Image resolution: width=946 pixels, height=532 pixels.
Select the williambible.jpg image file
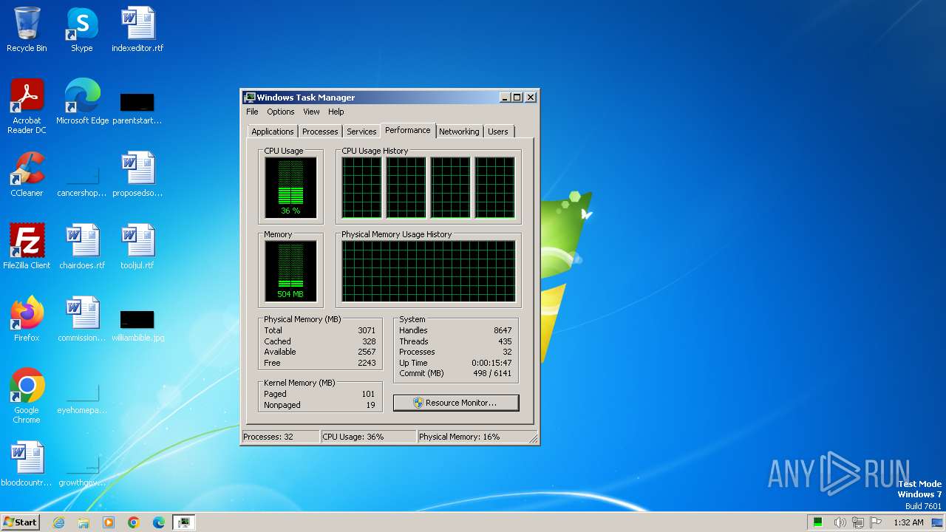pos(137,325)
